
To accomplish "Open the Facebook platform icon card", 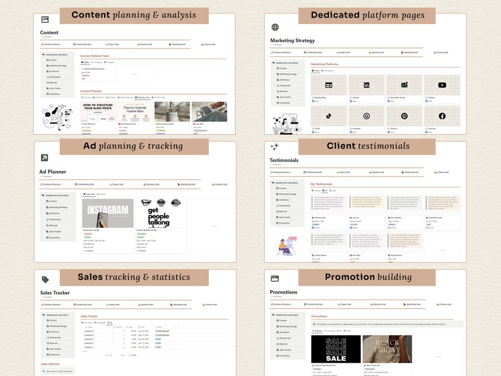I will [x=442, y=116].
